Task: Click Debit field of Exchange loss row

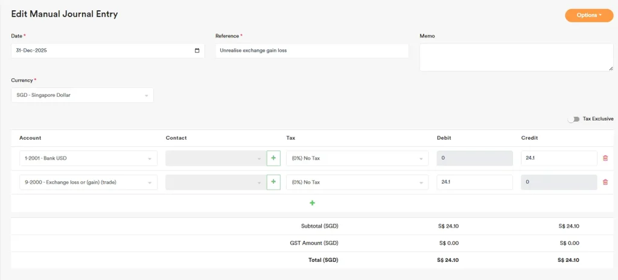Action: (474, 182)
